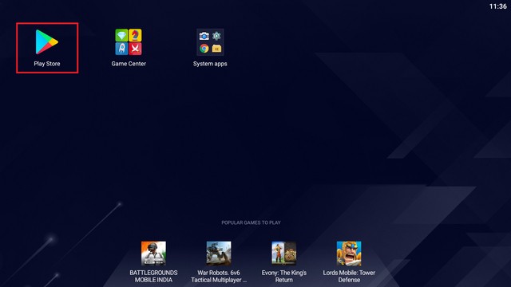Launch BATTLEGROUNDS MOBILE INDIA game
Image resolution: width=511 pixels, height=287 pixels.
(153, 254)
